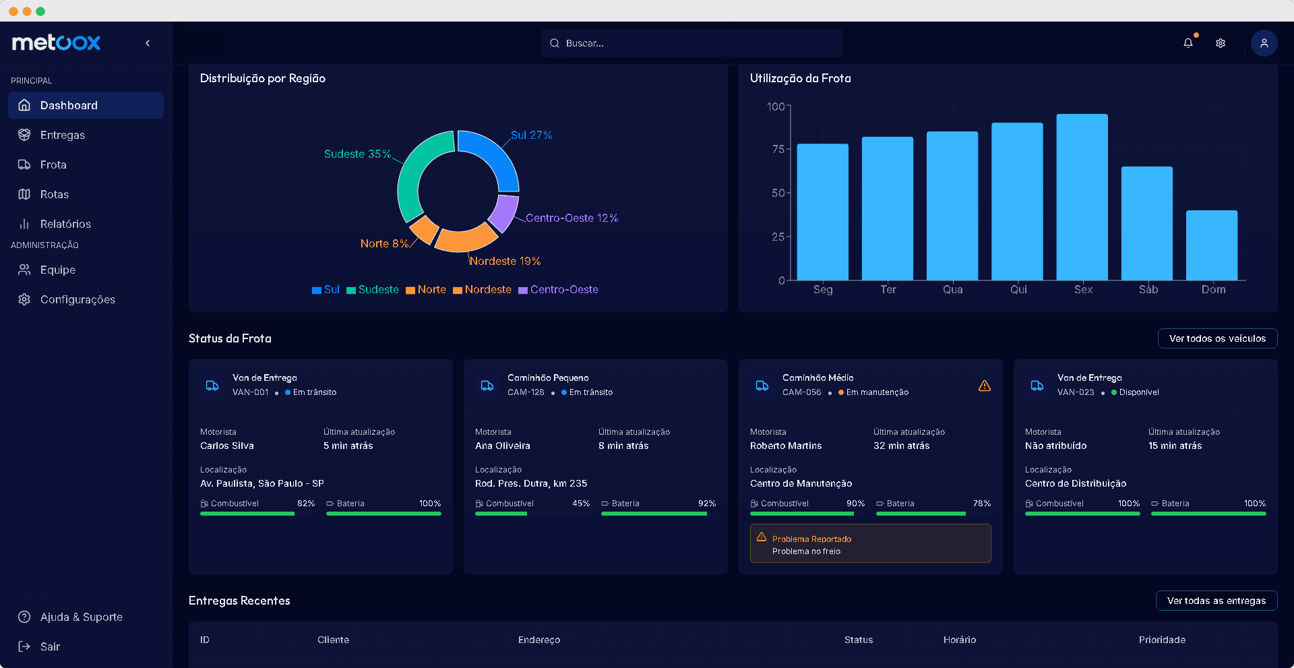The width and height of the screenshot is (1294, 668).
Task: Click Ver todas as entregas button
Action: point(1216,601)
